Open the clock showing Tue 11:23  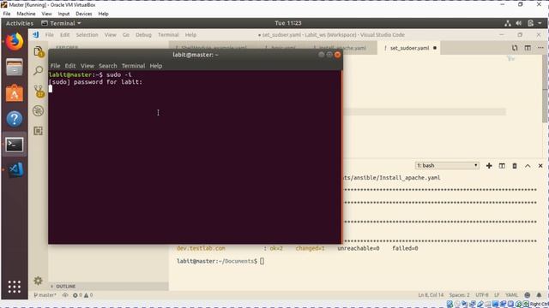click(288, 23)
